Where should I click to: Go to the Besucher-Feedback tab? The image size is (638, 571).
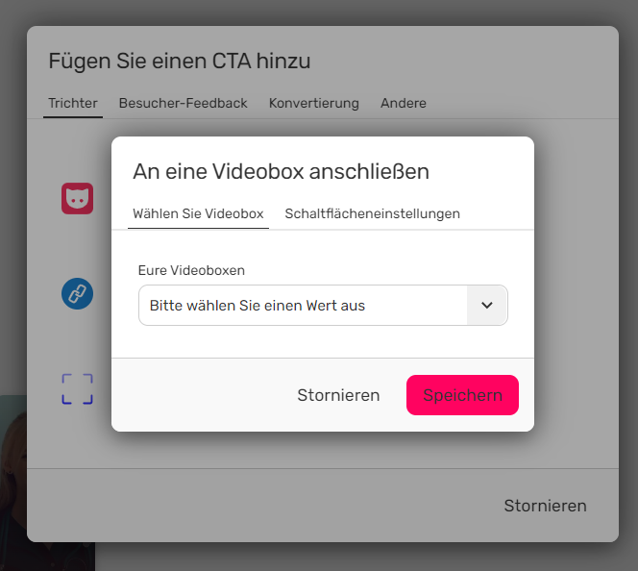[x=184, y=103]
